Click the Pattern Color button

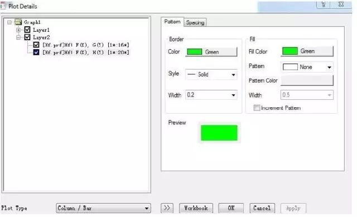[x=307, y=80]
